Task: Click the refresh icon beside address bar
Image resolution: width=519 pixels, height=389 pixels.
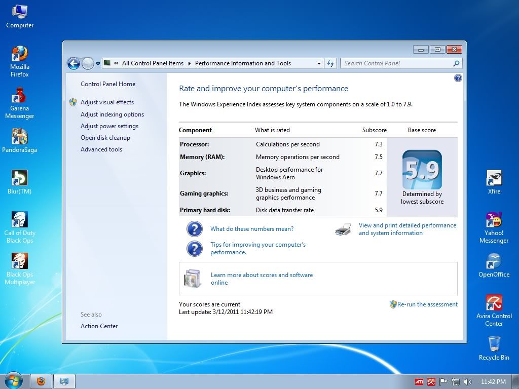Action: (331, 63)
